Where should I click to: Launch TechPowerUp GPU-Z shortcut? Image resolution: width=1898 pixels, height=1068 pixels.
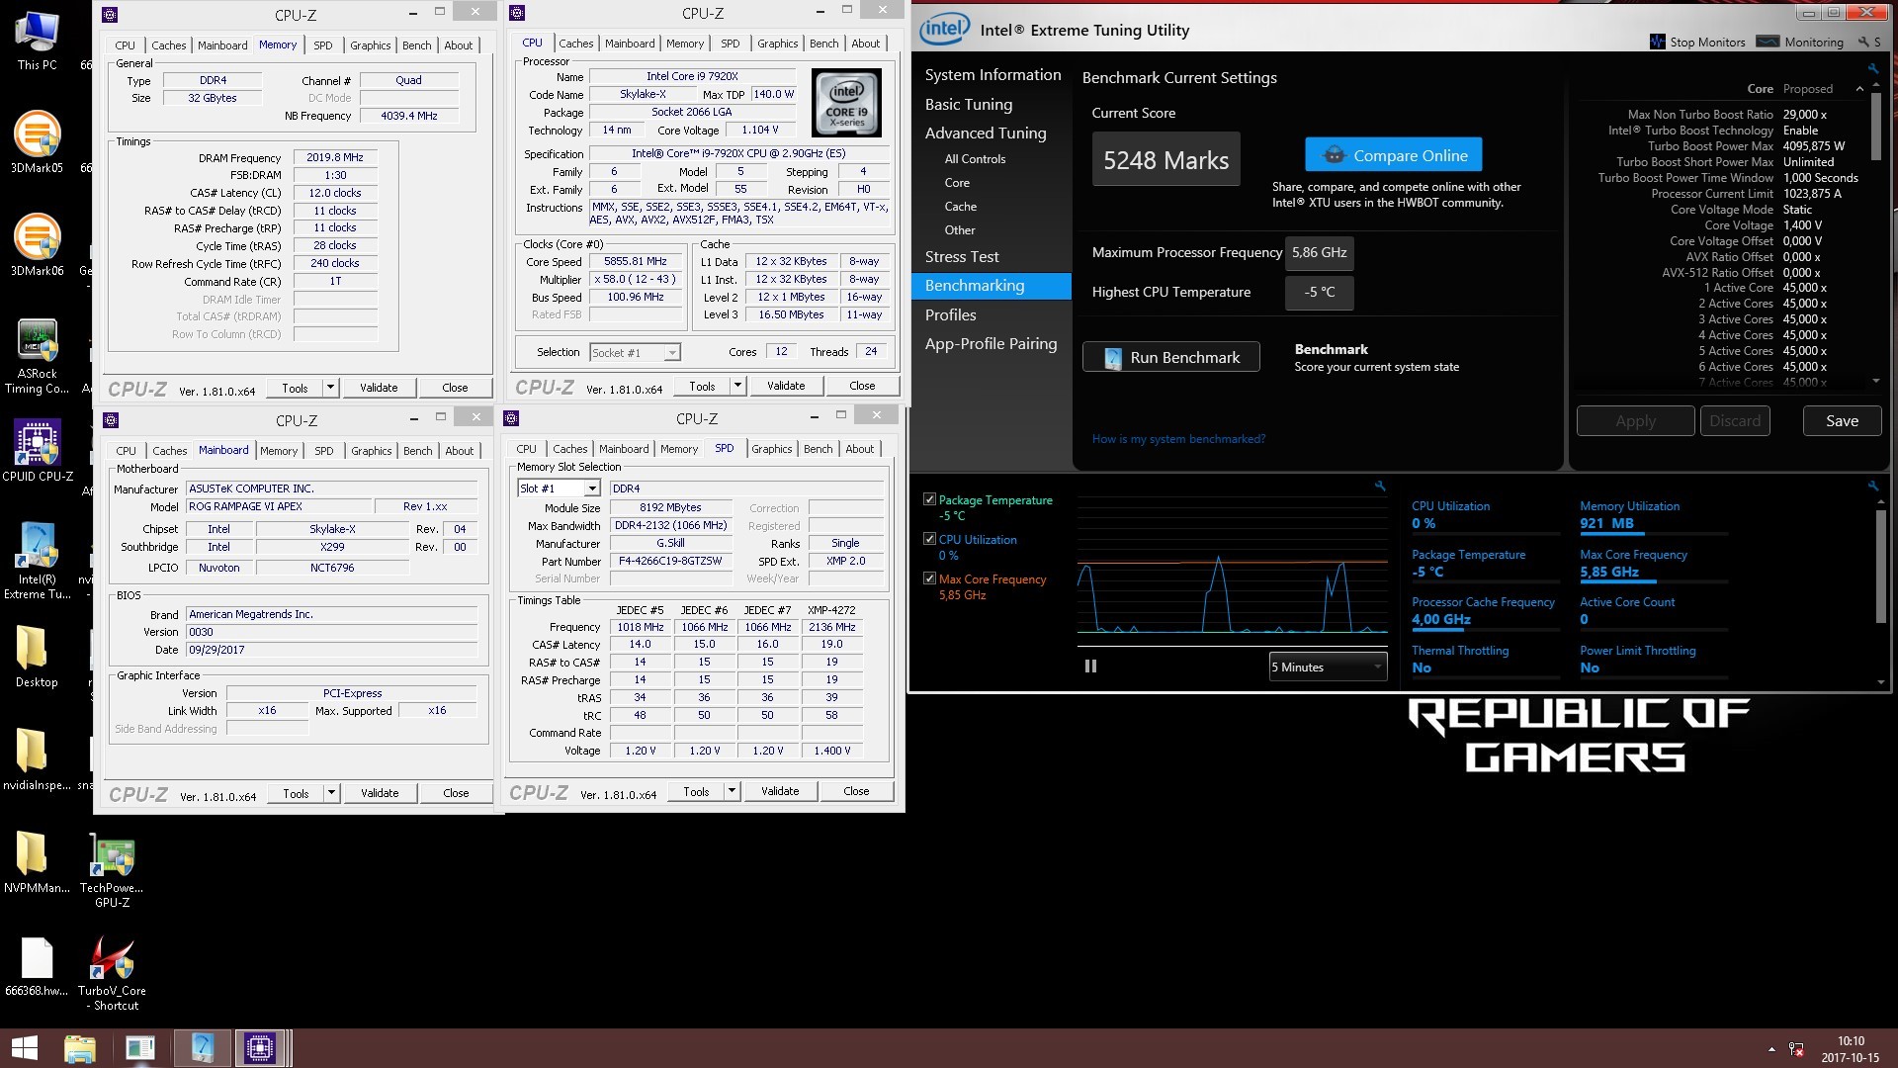click(x=112, y=870)
